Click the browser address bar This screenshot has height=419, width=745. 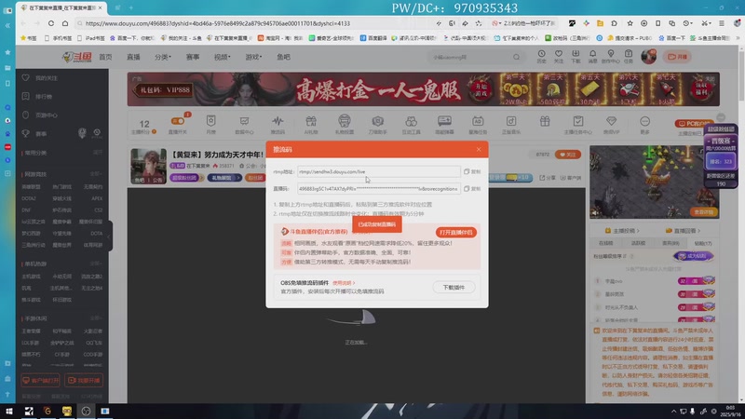click(x=257, y=23)
